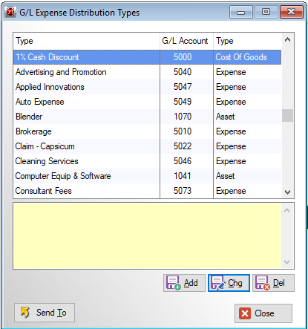Screen dimensions: 308x329
Task: Click the list's scroll up arrow
Action: (287, 39)
